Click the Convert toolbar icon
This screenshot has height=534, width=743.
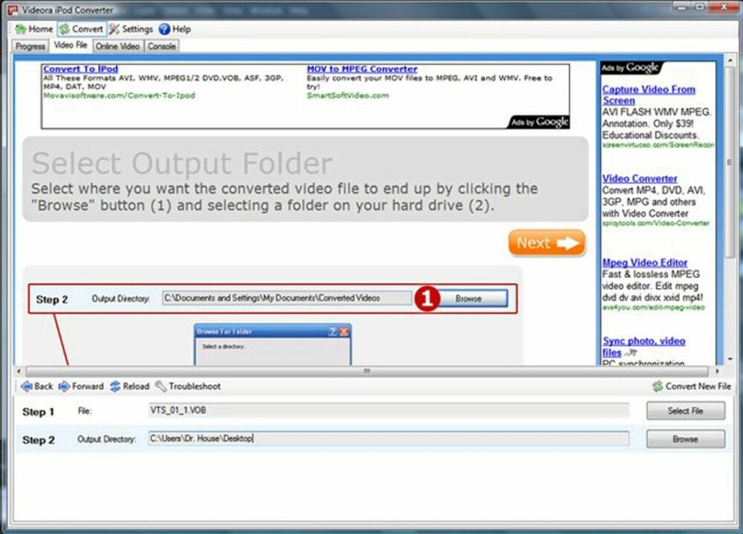[x=65, y=30]
